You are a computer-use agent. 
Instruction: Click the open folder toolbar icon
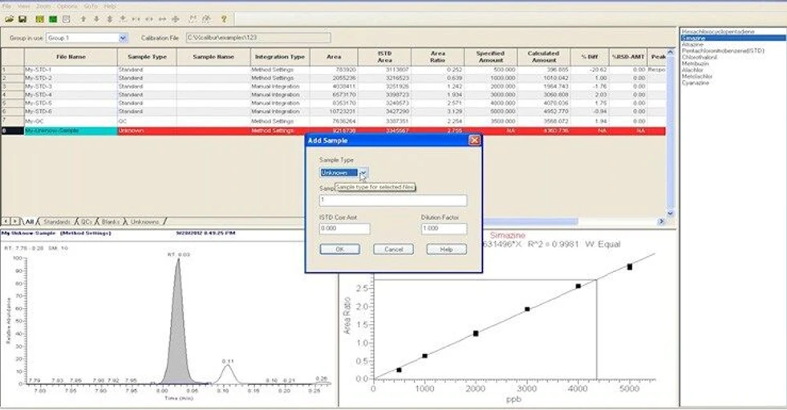[x=9, y=19]
